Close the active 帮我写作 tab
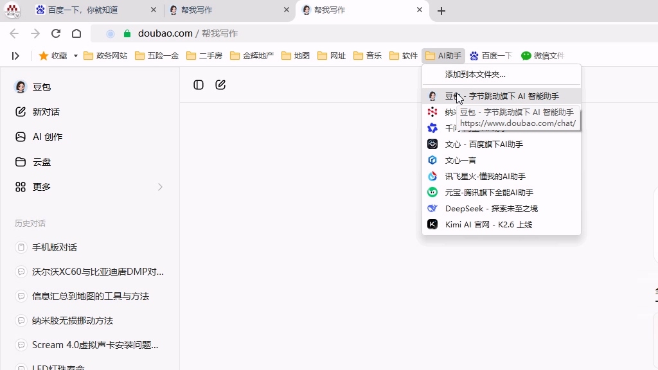This screenshot has height=370, width=658. click(x=419, y=10)
